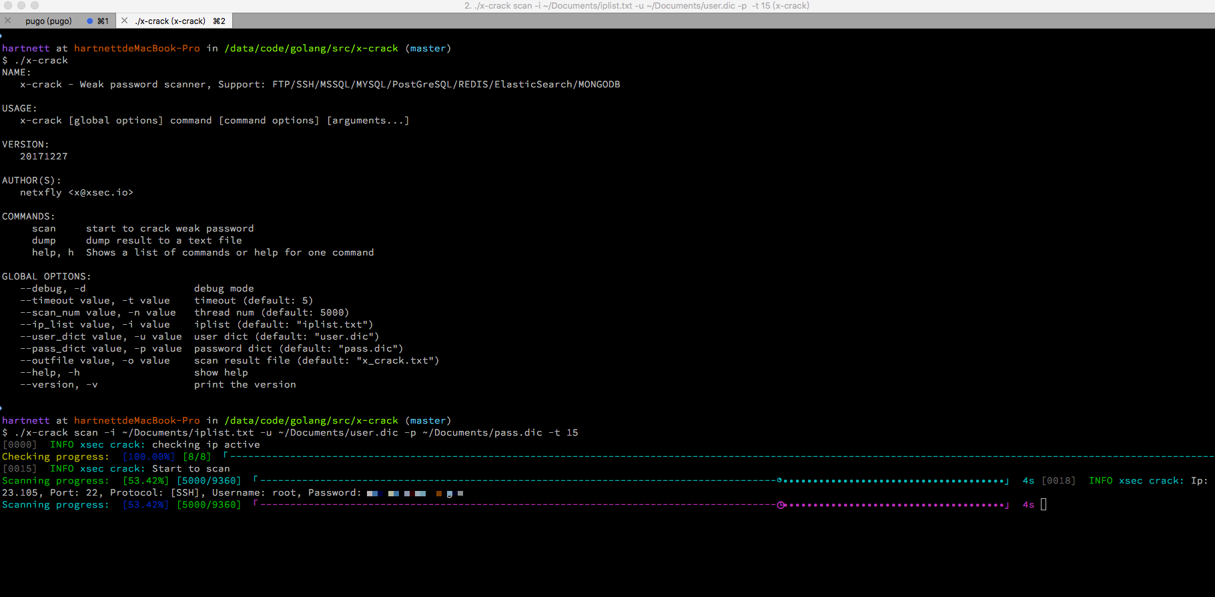
Task: Click the '[0018]' log timestamp
Action: (x=1058, y=480)
